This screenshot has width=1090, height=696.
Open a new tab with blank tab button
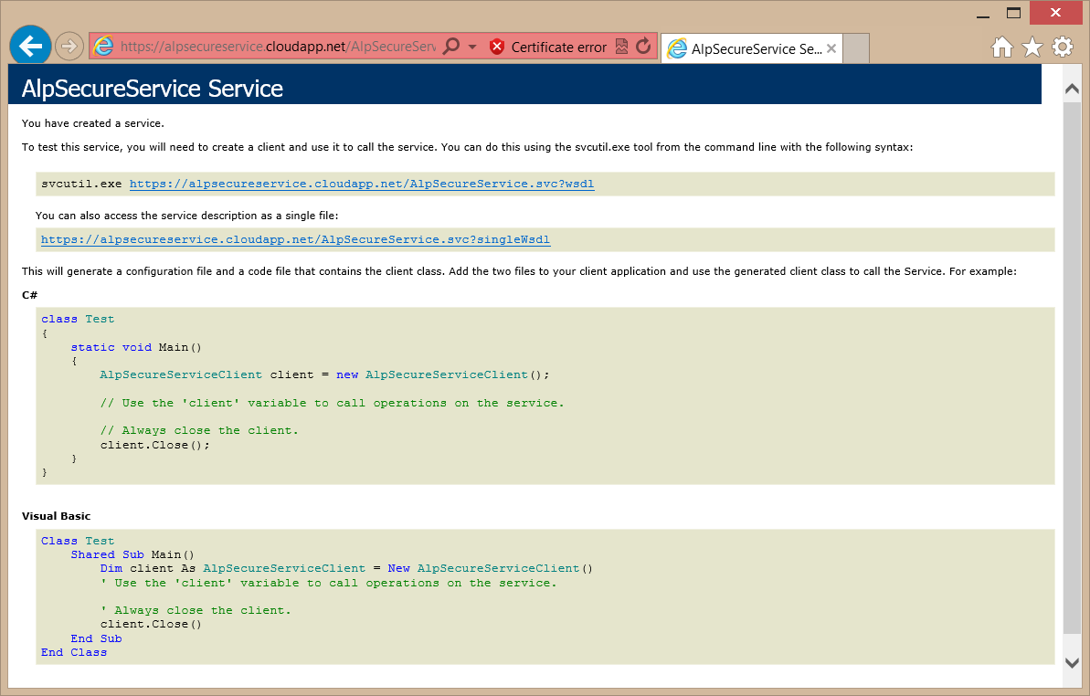pyautogui.click(x=855, y=49)
